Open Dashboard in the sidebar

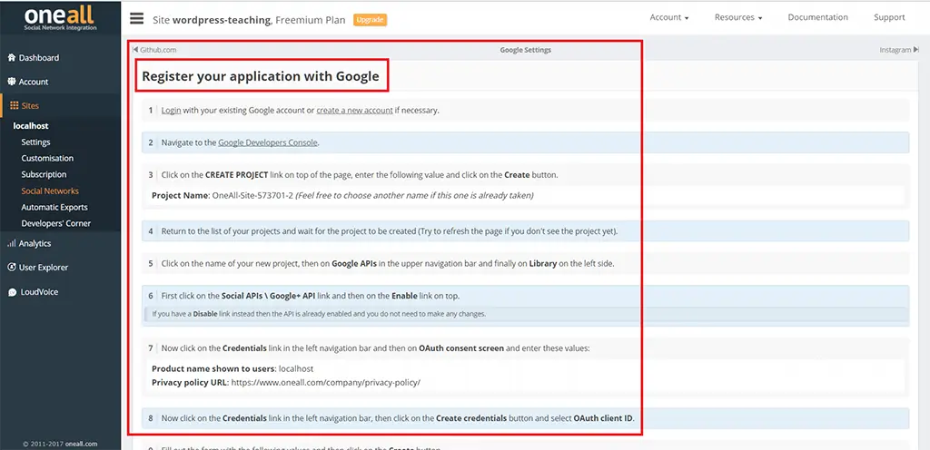[34, 57]
